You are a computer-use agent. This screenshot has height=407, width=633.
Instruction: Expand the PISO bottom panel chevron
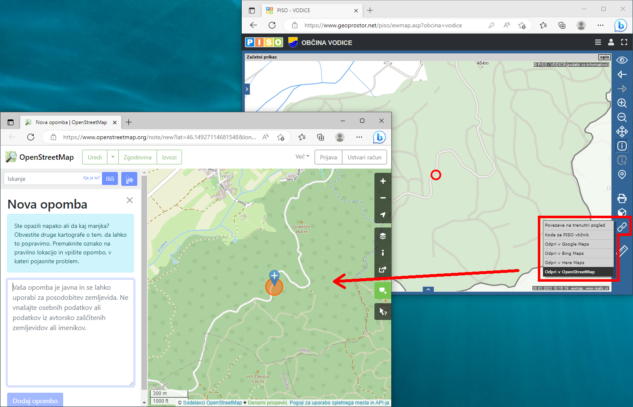click(428, 289)
